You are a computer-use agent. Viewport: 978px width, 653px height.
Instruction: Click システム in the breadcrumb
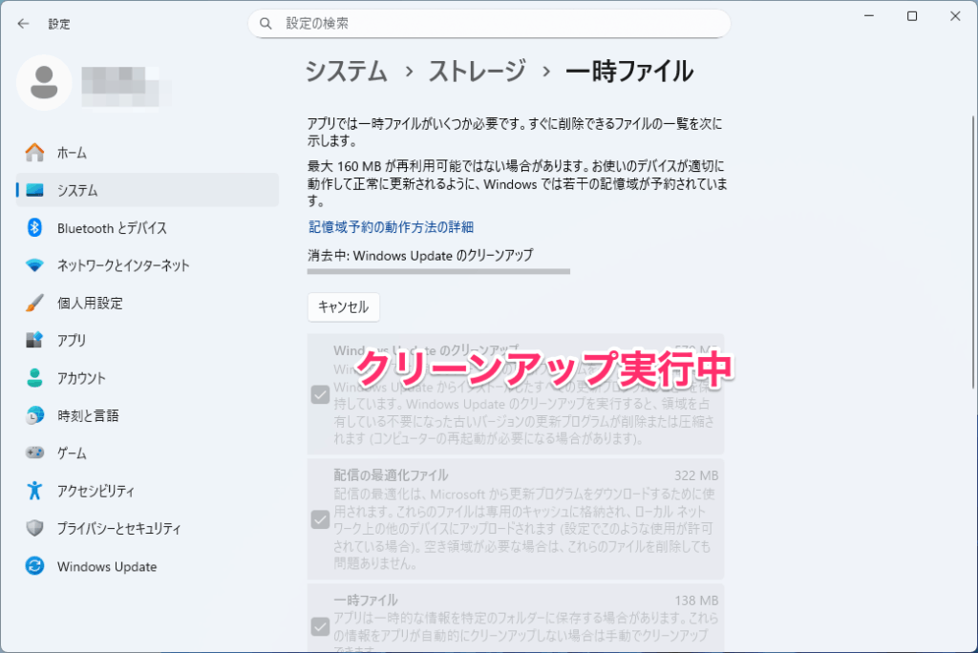tap(346, 71)
